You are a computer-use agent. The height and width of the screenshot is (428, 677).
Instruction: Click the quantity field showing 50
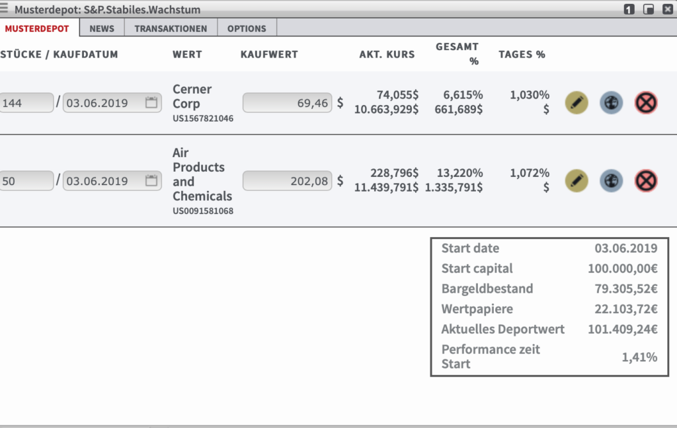[x=26, y=181]
